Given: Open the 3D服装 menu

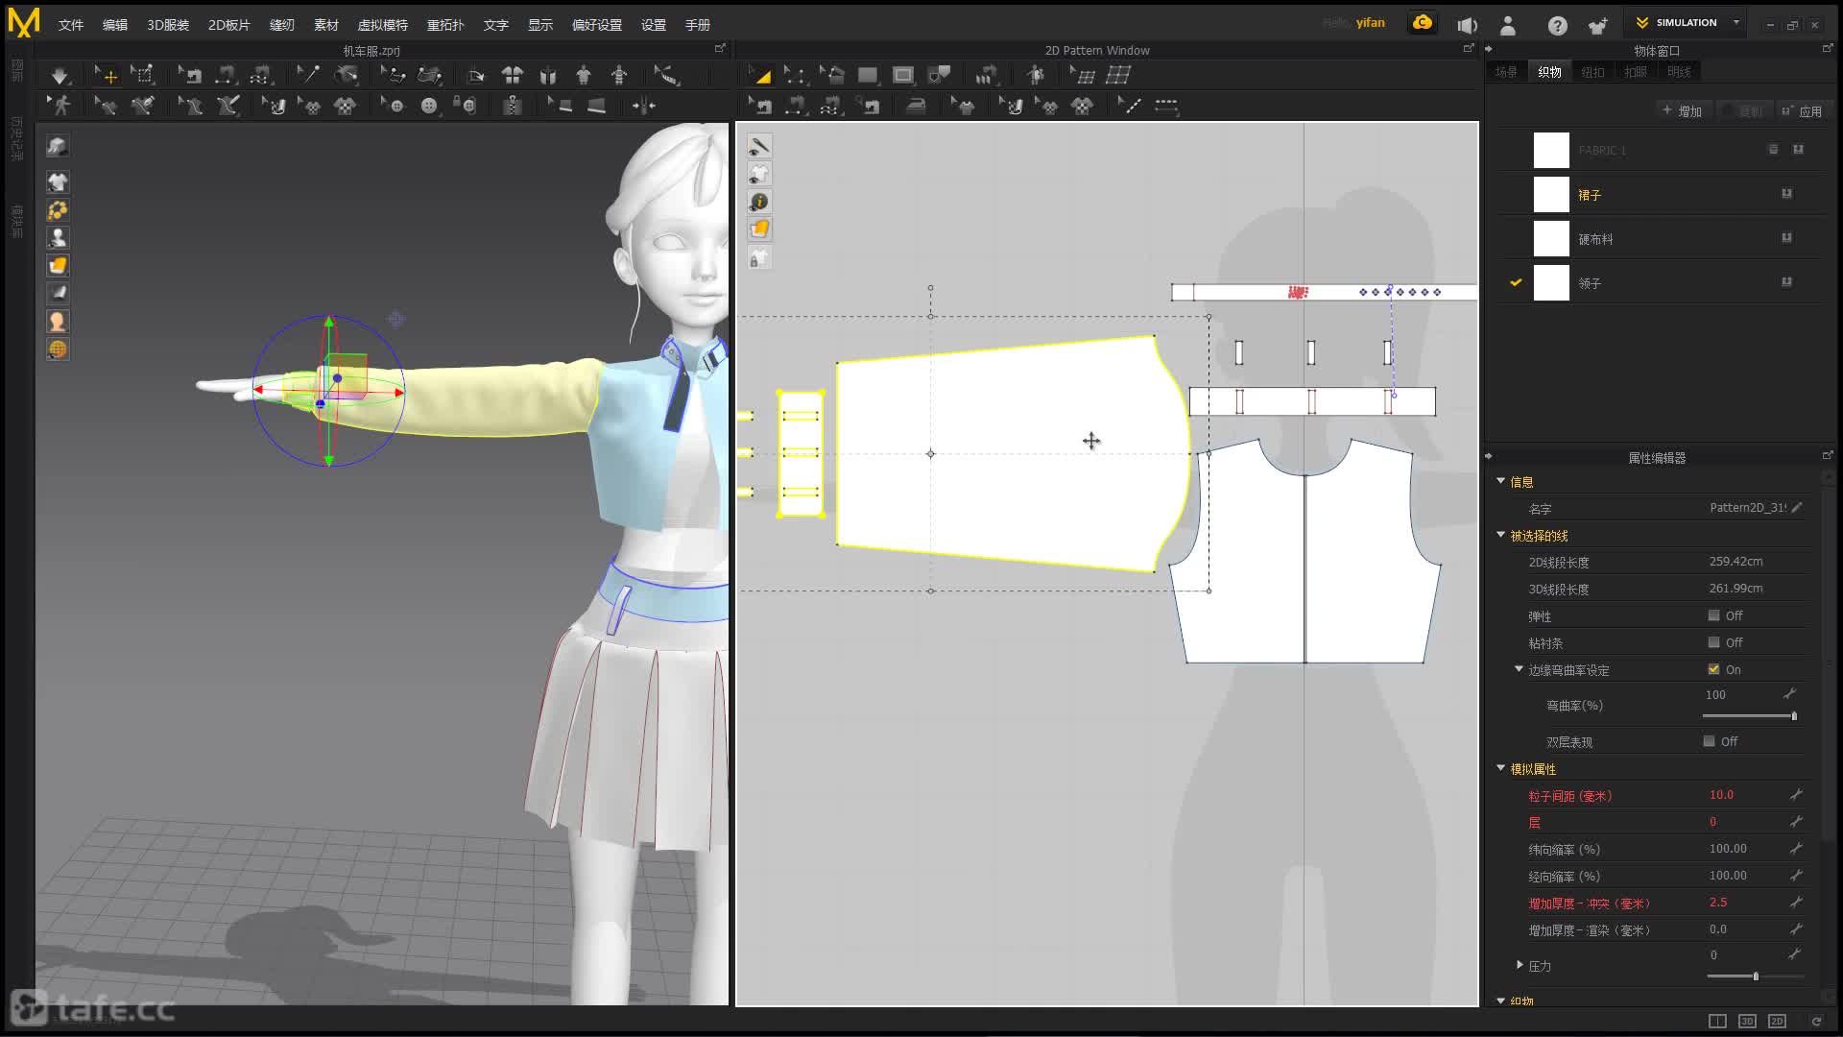Looking at the screenshot, I should click(168, 25).
